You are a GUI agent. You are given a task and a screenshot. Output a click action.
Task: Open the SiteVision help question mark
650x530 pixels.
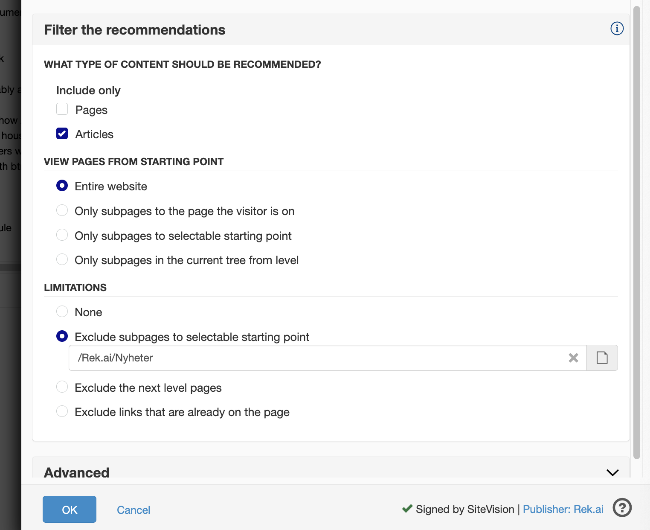click(x=622, y=508)
